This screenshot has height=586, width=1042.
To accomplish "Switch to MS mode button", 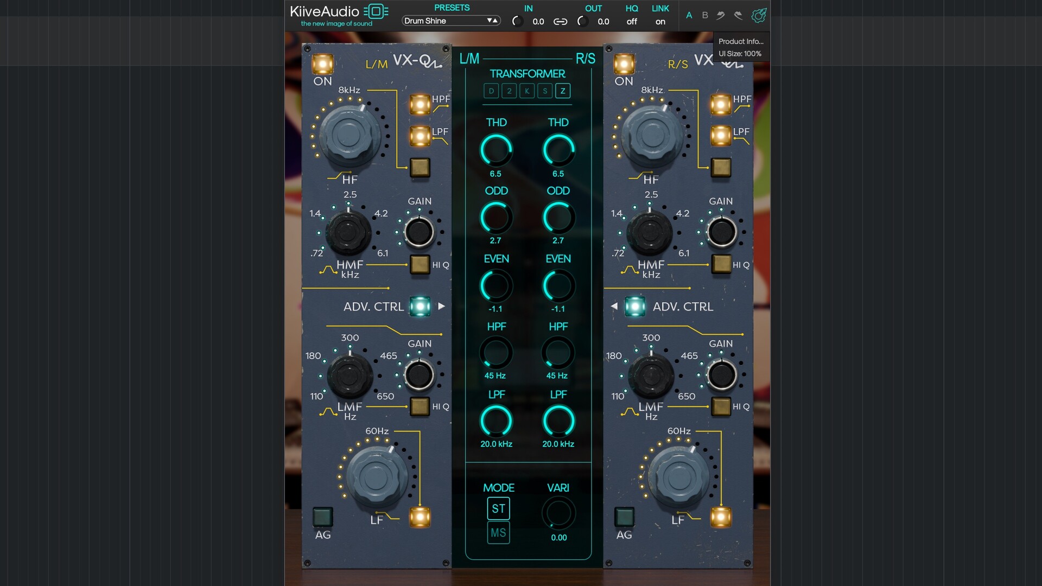I will pos(498,533).
